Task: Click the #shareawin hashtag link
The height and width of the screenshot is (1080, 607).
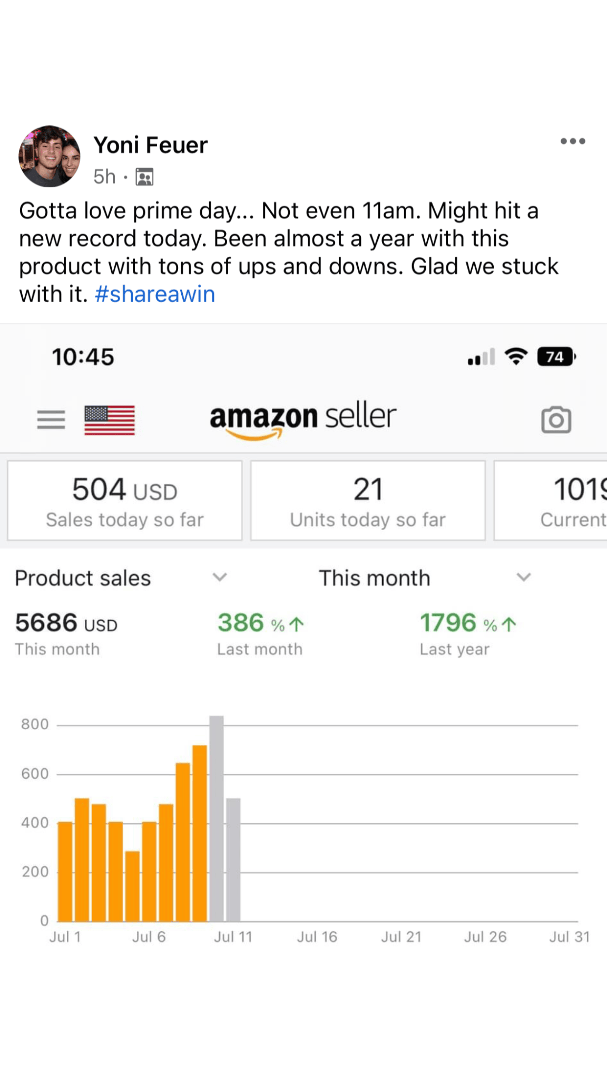Action: click(155, 294)
